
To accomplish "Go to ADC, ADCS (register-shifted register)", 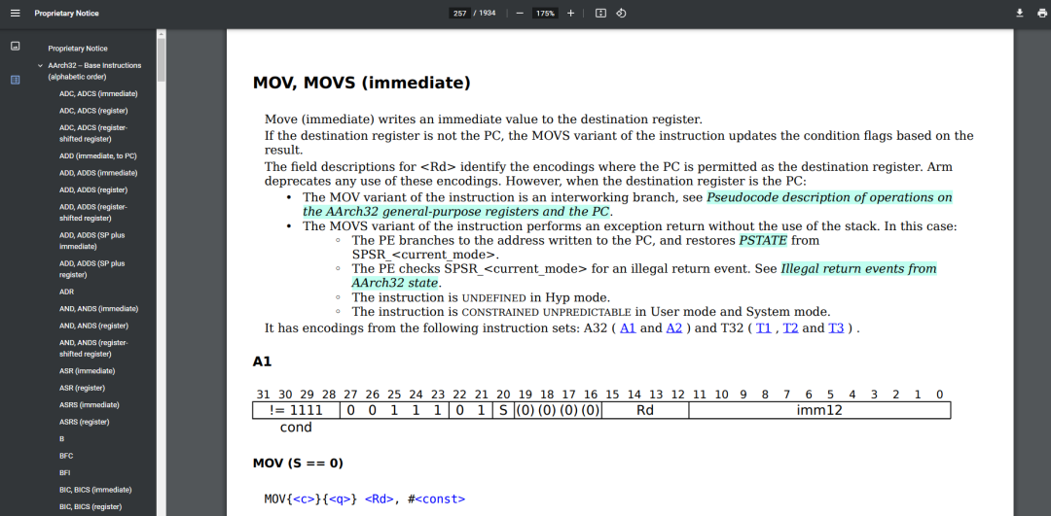I will click(93, 133).
